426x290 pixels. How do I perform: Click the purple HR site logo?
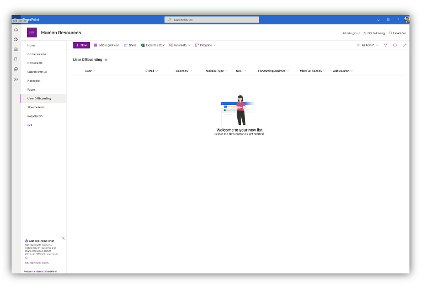point(32,33)
